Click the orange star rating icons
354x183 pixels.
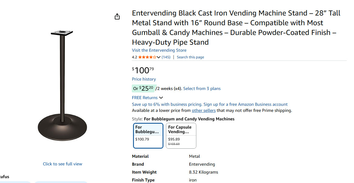point(147,57)
